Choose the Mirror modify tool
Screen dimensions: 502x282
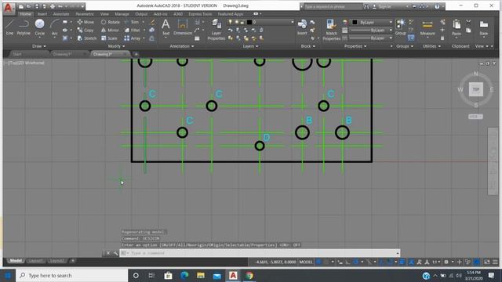110,30
